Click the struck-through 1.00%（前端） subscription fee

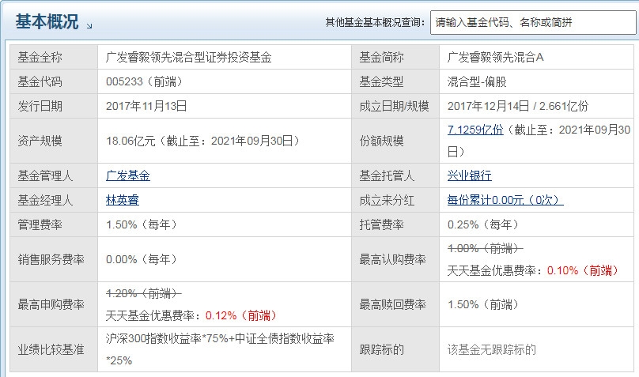(486, 248)
